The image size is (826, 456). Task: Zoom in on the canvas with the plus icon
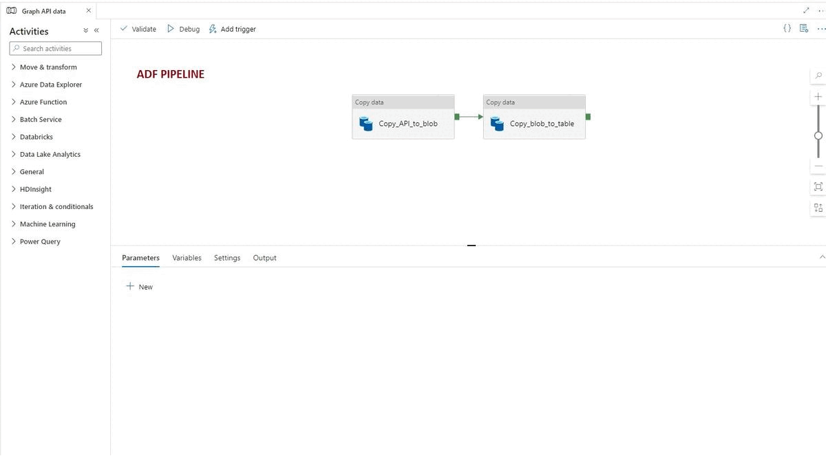click(818, 96)
